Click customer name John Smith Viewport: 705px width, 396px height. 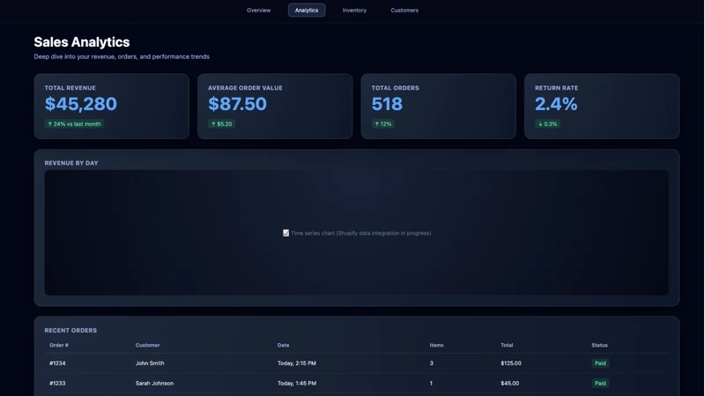point(150,363)
